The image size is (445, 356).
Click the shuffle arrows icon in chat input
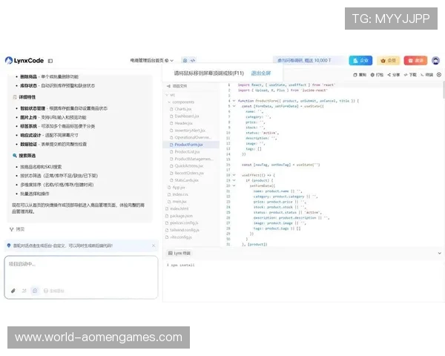[x=24, y=291]
